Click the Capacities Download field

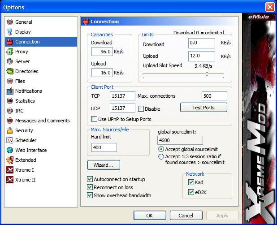click(102, 52)
